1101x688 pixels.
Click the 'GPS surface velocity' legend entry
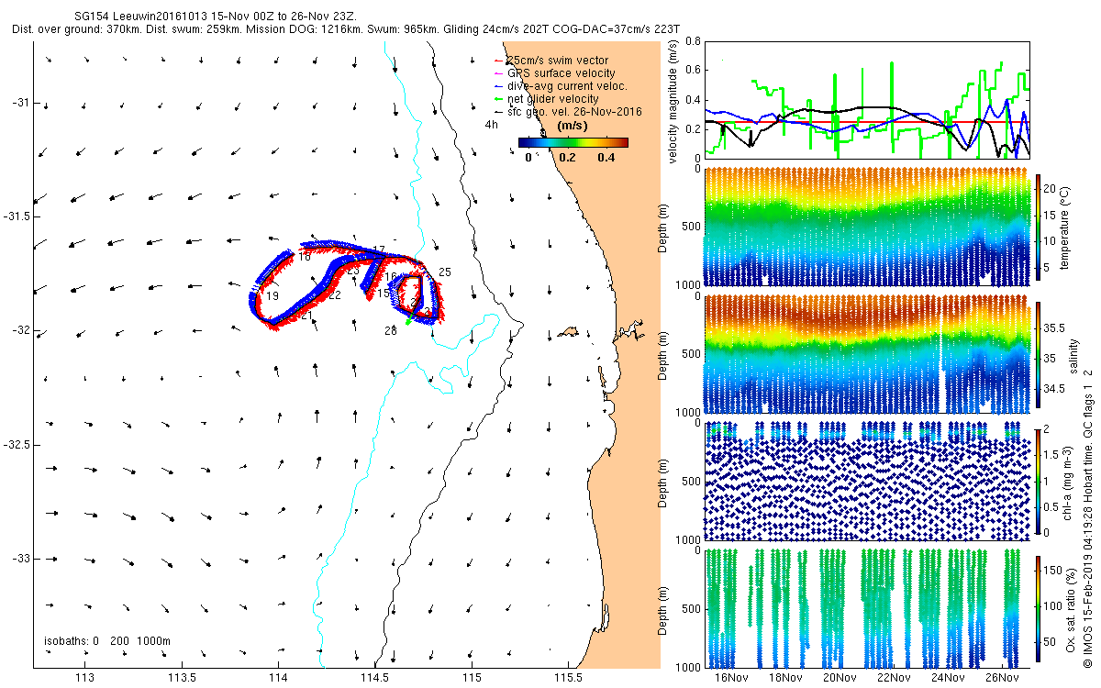point(554,73)
